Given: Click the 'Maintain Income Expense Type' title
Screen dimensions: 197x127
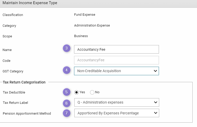Looking at the screenshot, I should [x=30, y=3].
